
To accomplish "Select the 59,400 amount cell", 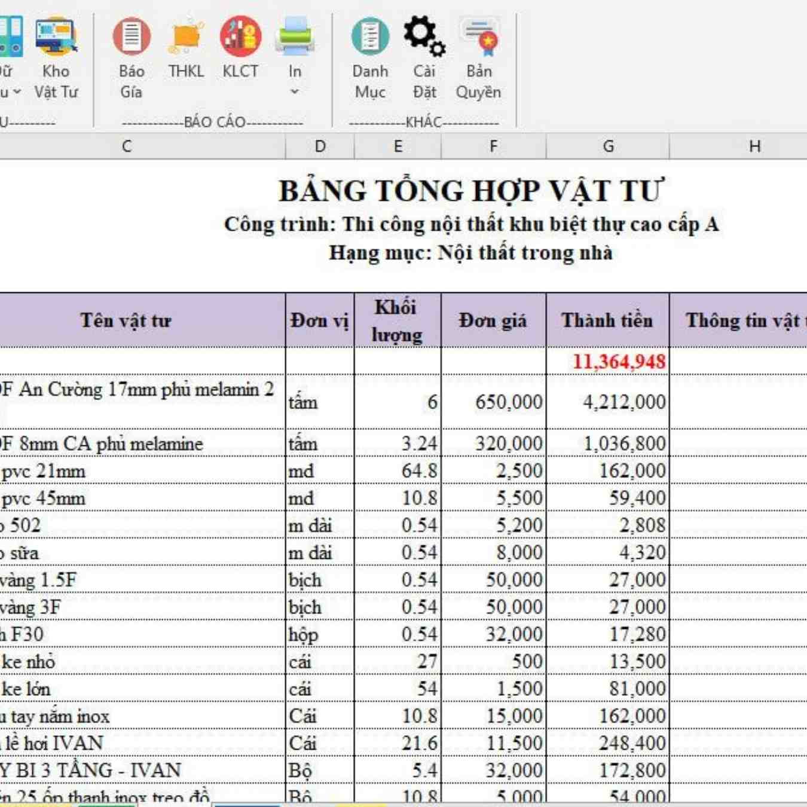I will [x=608, y=498].
